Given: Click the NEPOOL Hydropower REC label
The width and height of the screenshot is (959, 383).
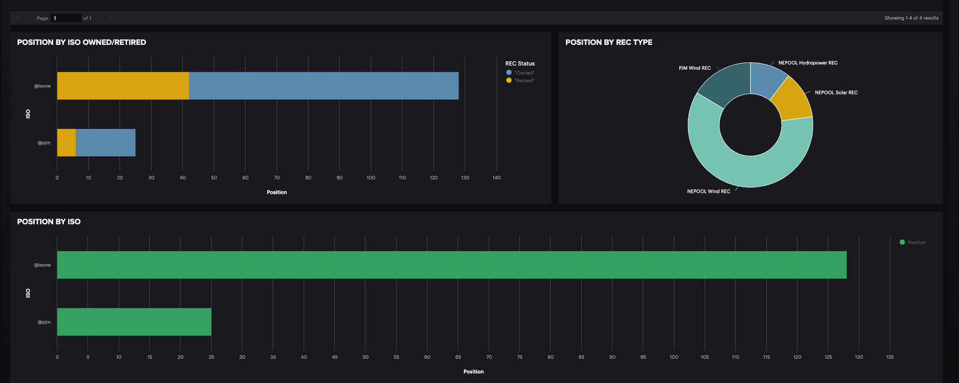Looking at the screenshot, I should [807, 63].
